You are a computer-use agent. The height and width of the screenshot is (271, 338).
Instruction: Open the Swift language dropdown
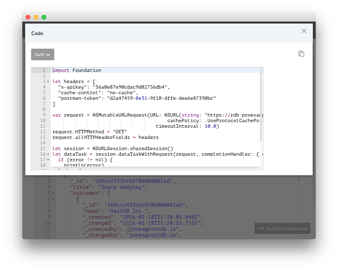tap(43, 54)
